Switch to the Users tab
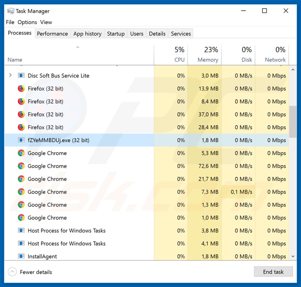The height and width of the screenshot is (287, 301). (137, 34)
